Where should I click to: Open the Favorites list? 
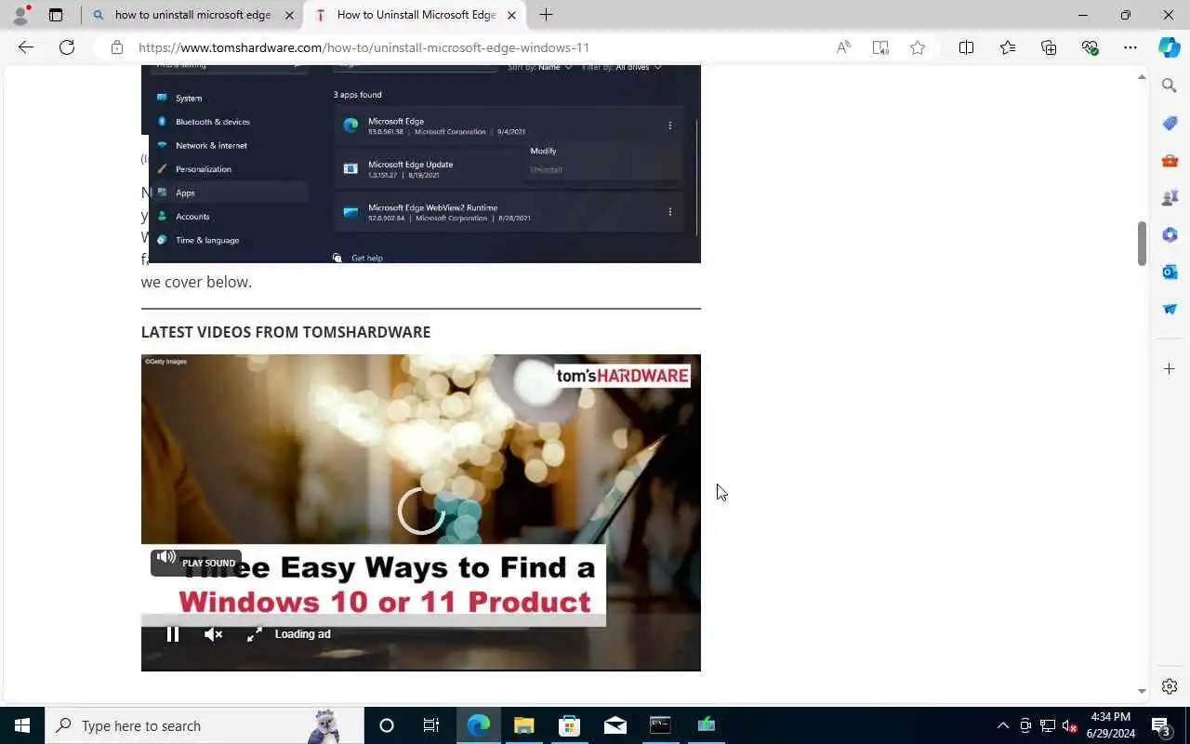tap(1008, 47)
